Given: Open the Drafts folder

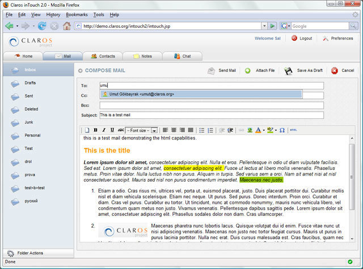Looking at the screenshot, I should (x=39, y=83).
